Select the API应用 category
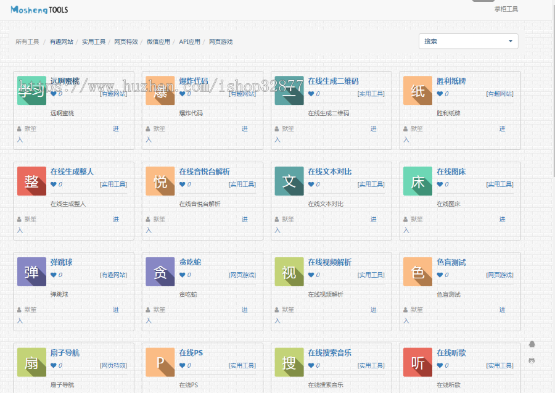The height and width of the screenshot is (393, 555). (190, 42)
